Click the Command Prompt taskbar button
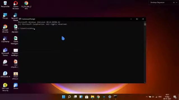This screenshot has width=179, height=100. click(116, 97)
